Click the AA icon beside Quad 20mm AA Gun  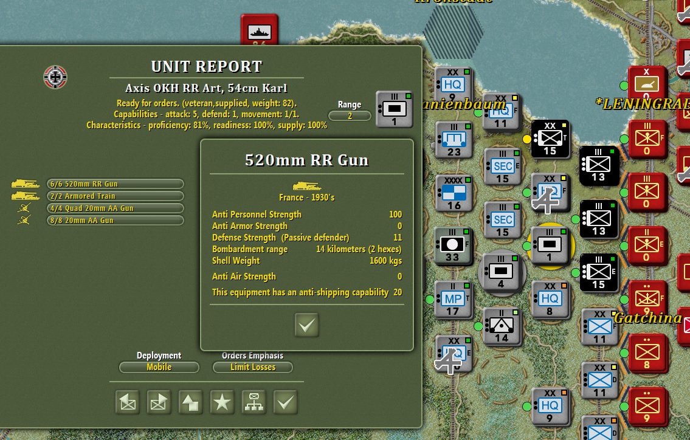pos(24,208)
